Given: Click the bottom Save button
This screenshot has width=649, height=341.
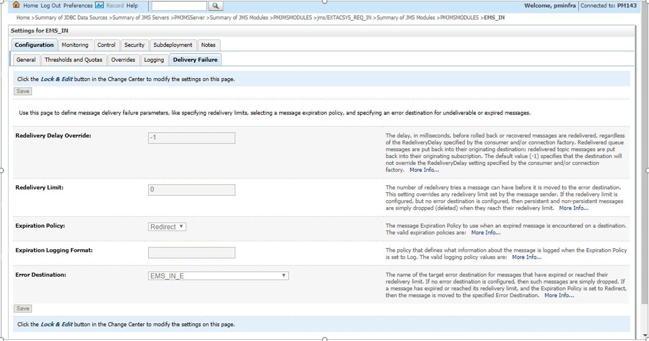Looking at the screenshot, I should tap(23, 308).
